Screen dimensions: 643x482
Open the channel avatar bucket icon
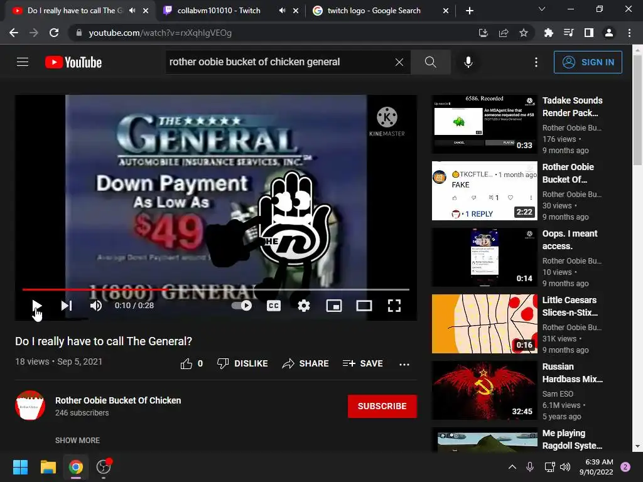coord(30,405)
